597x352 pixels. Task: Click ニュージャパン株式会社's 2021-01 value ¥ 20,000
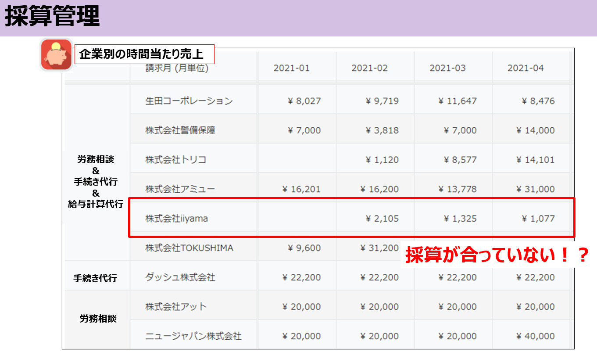pos(302,336)
